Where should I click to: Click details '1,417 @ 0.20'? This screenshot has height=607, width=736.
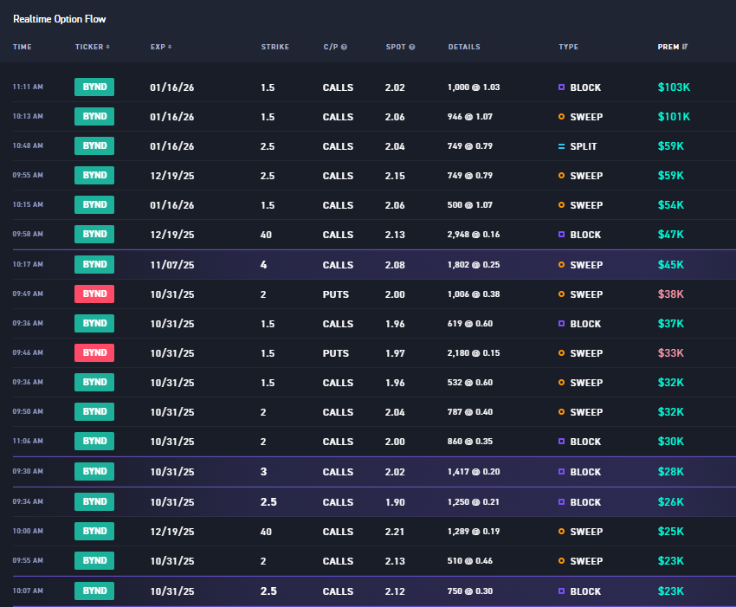pyautogui.click(x=474, y=472)
